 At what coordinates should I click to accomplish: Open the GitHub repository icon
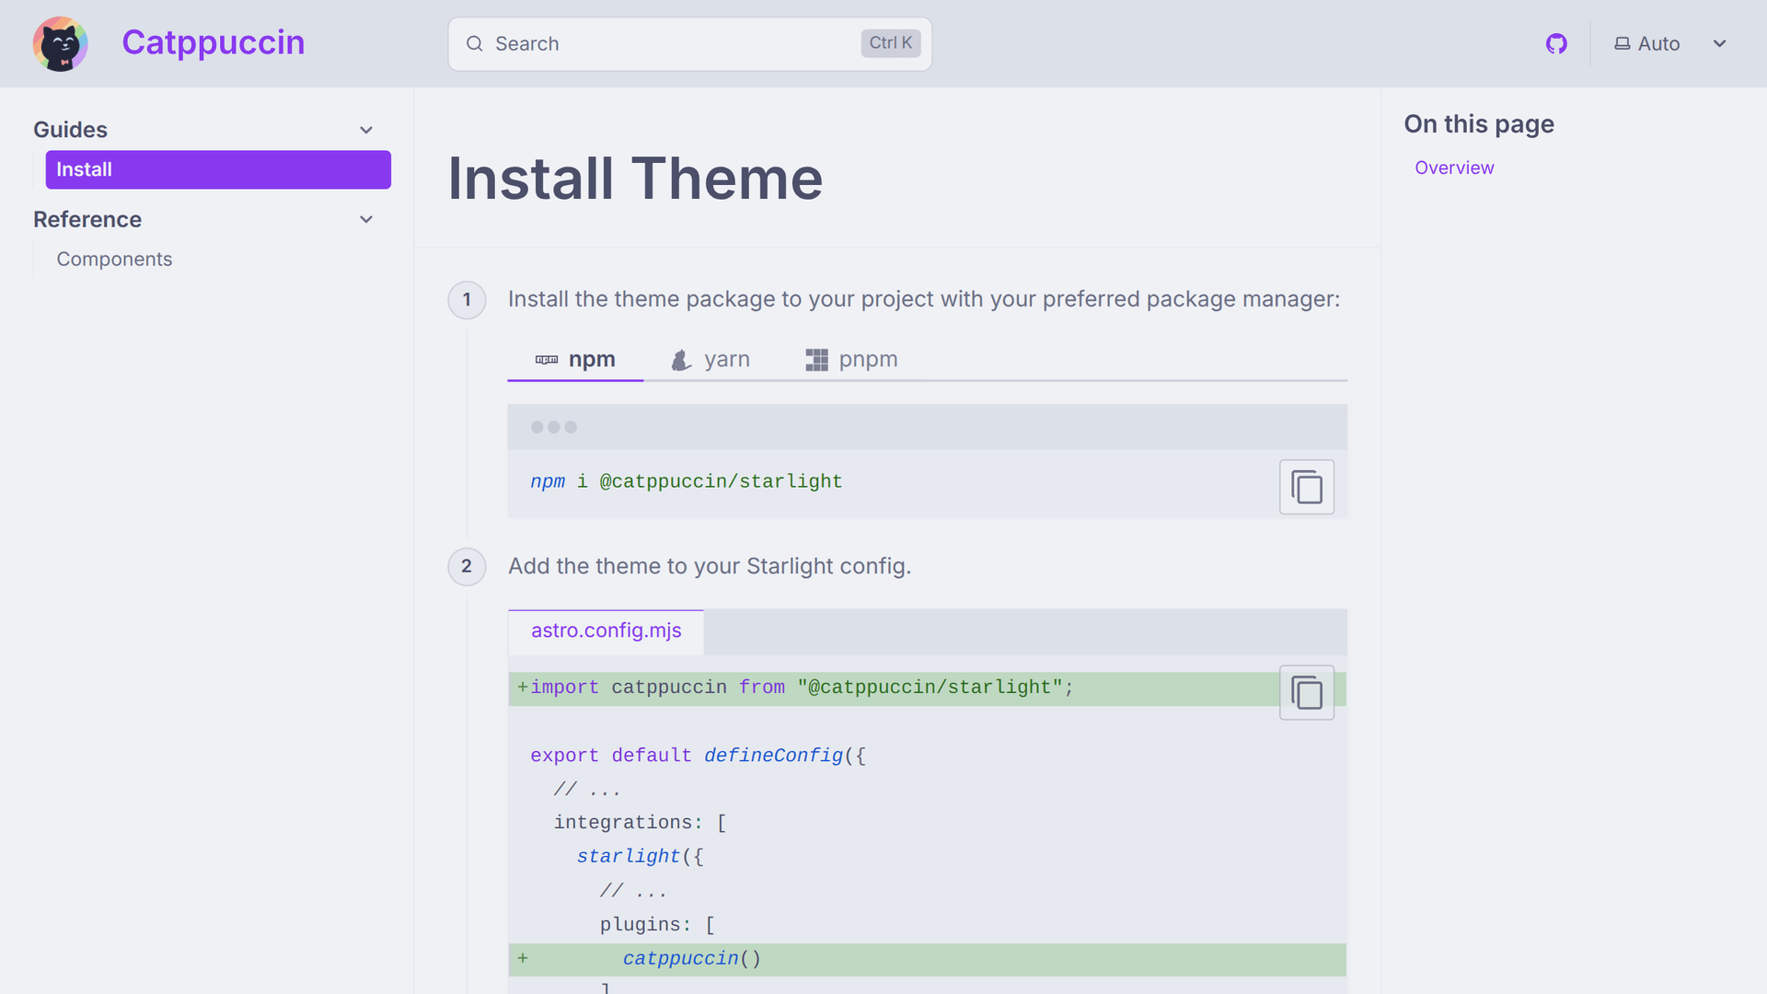[x=1556, y=43]
